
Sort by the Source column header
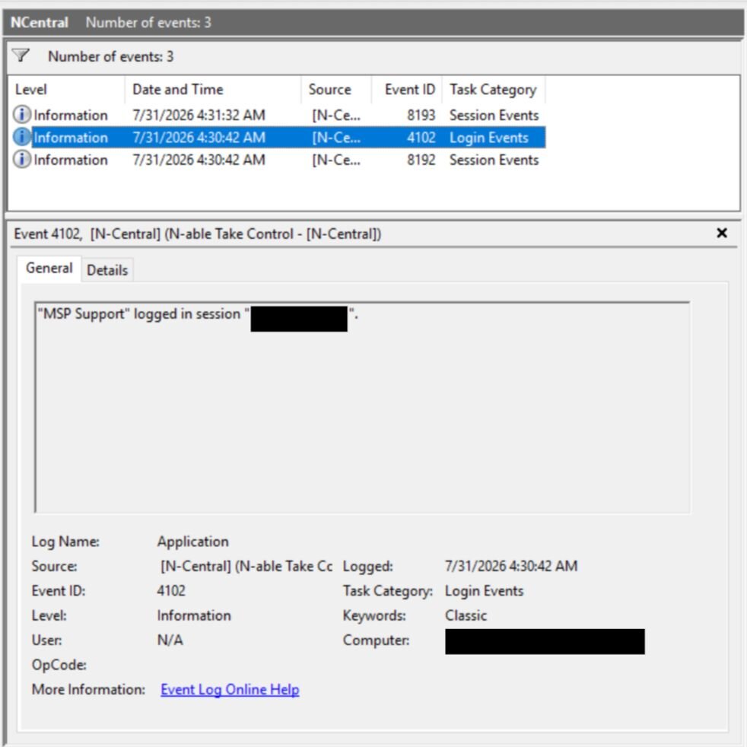tap(336, 89)
